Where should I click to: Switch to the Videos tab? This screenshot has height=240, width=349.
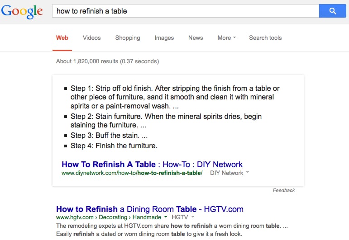tap(91, 38)
